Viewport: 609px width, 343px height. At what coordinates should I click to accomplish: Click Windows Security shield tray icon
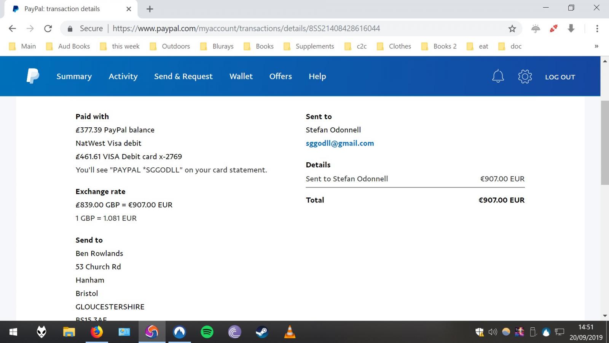click(480, 332)
